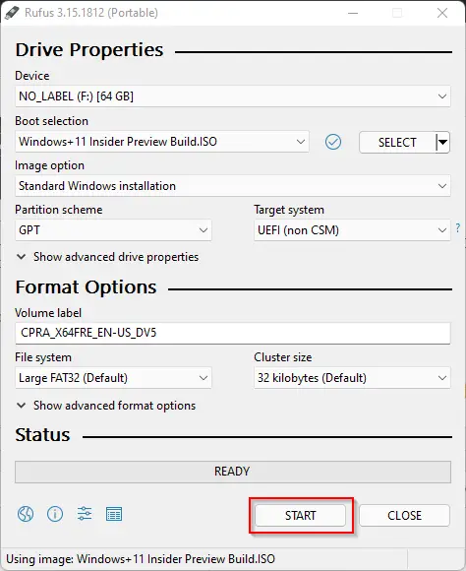Open the Cluster size dropdown
The height and width of the screenshot is (571, 466).
pos(352,378)
